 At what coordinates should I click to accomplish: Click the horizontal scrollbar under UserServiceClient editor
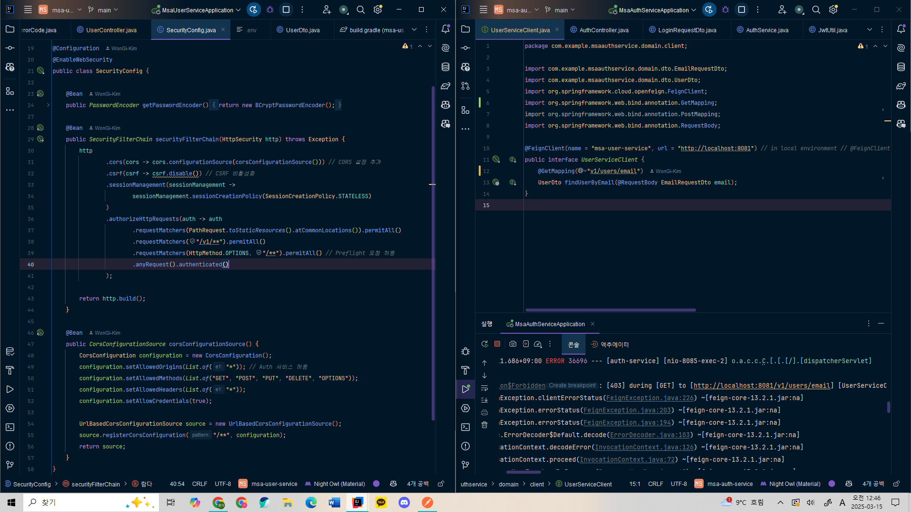[611, 310]
